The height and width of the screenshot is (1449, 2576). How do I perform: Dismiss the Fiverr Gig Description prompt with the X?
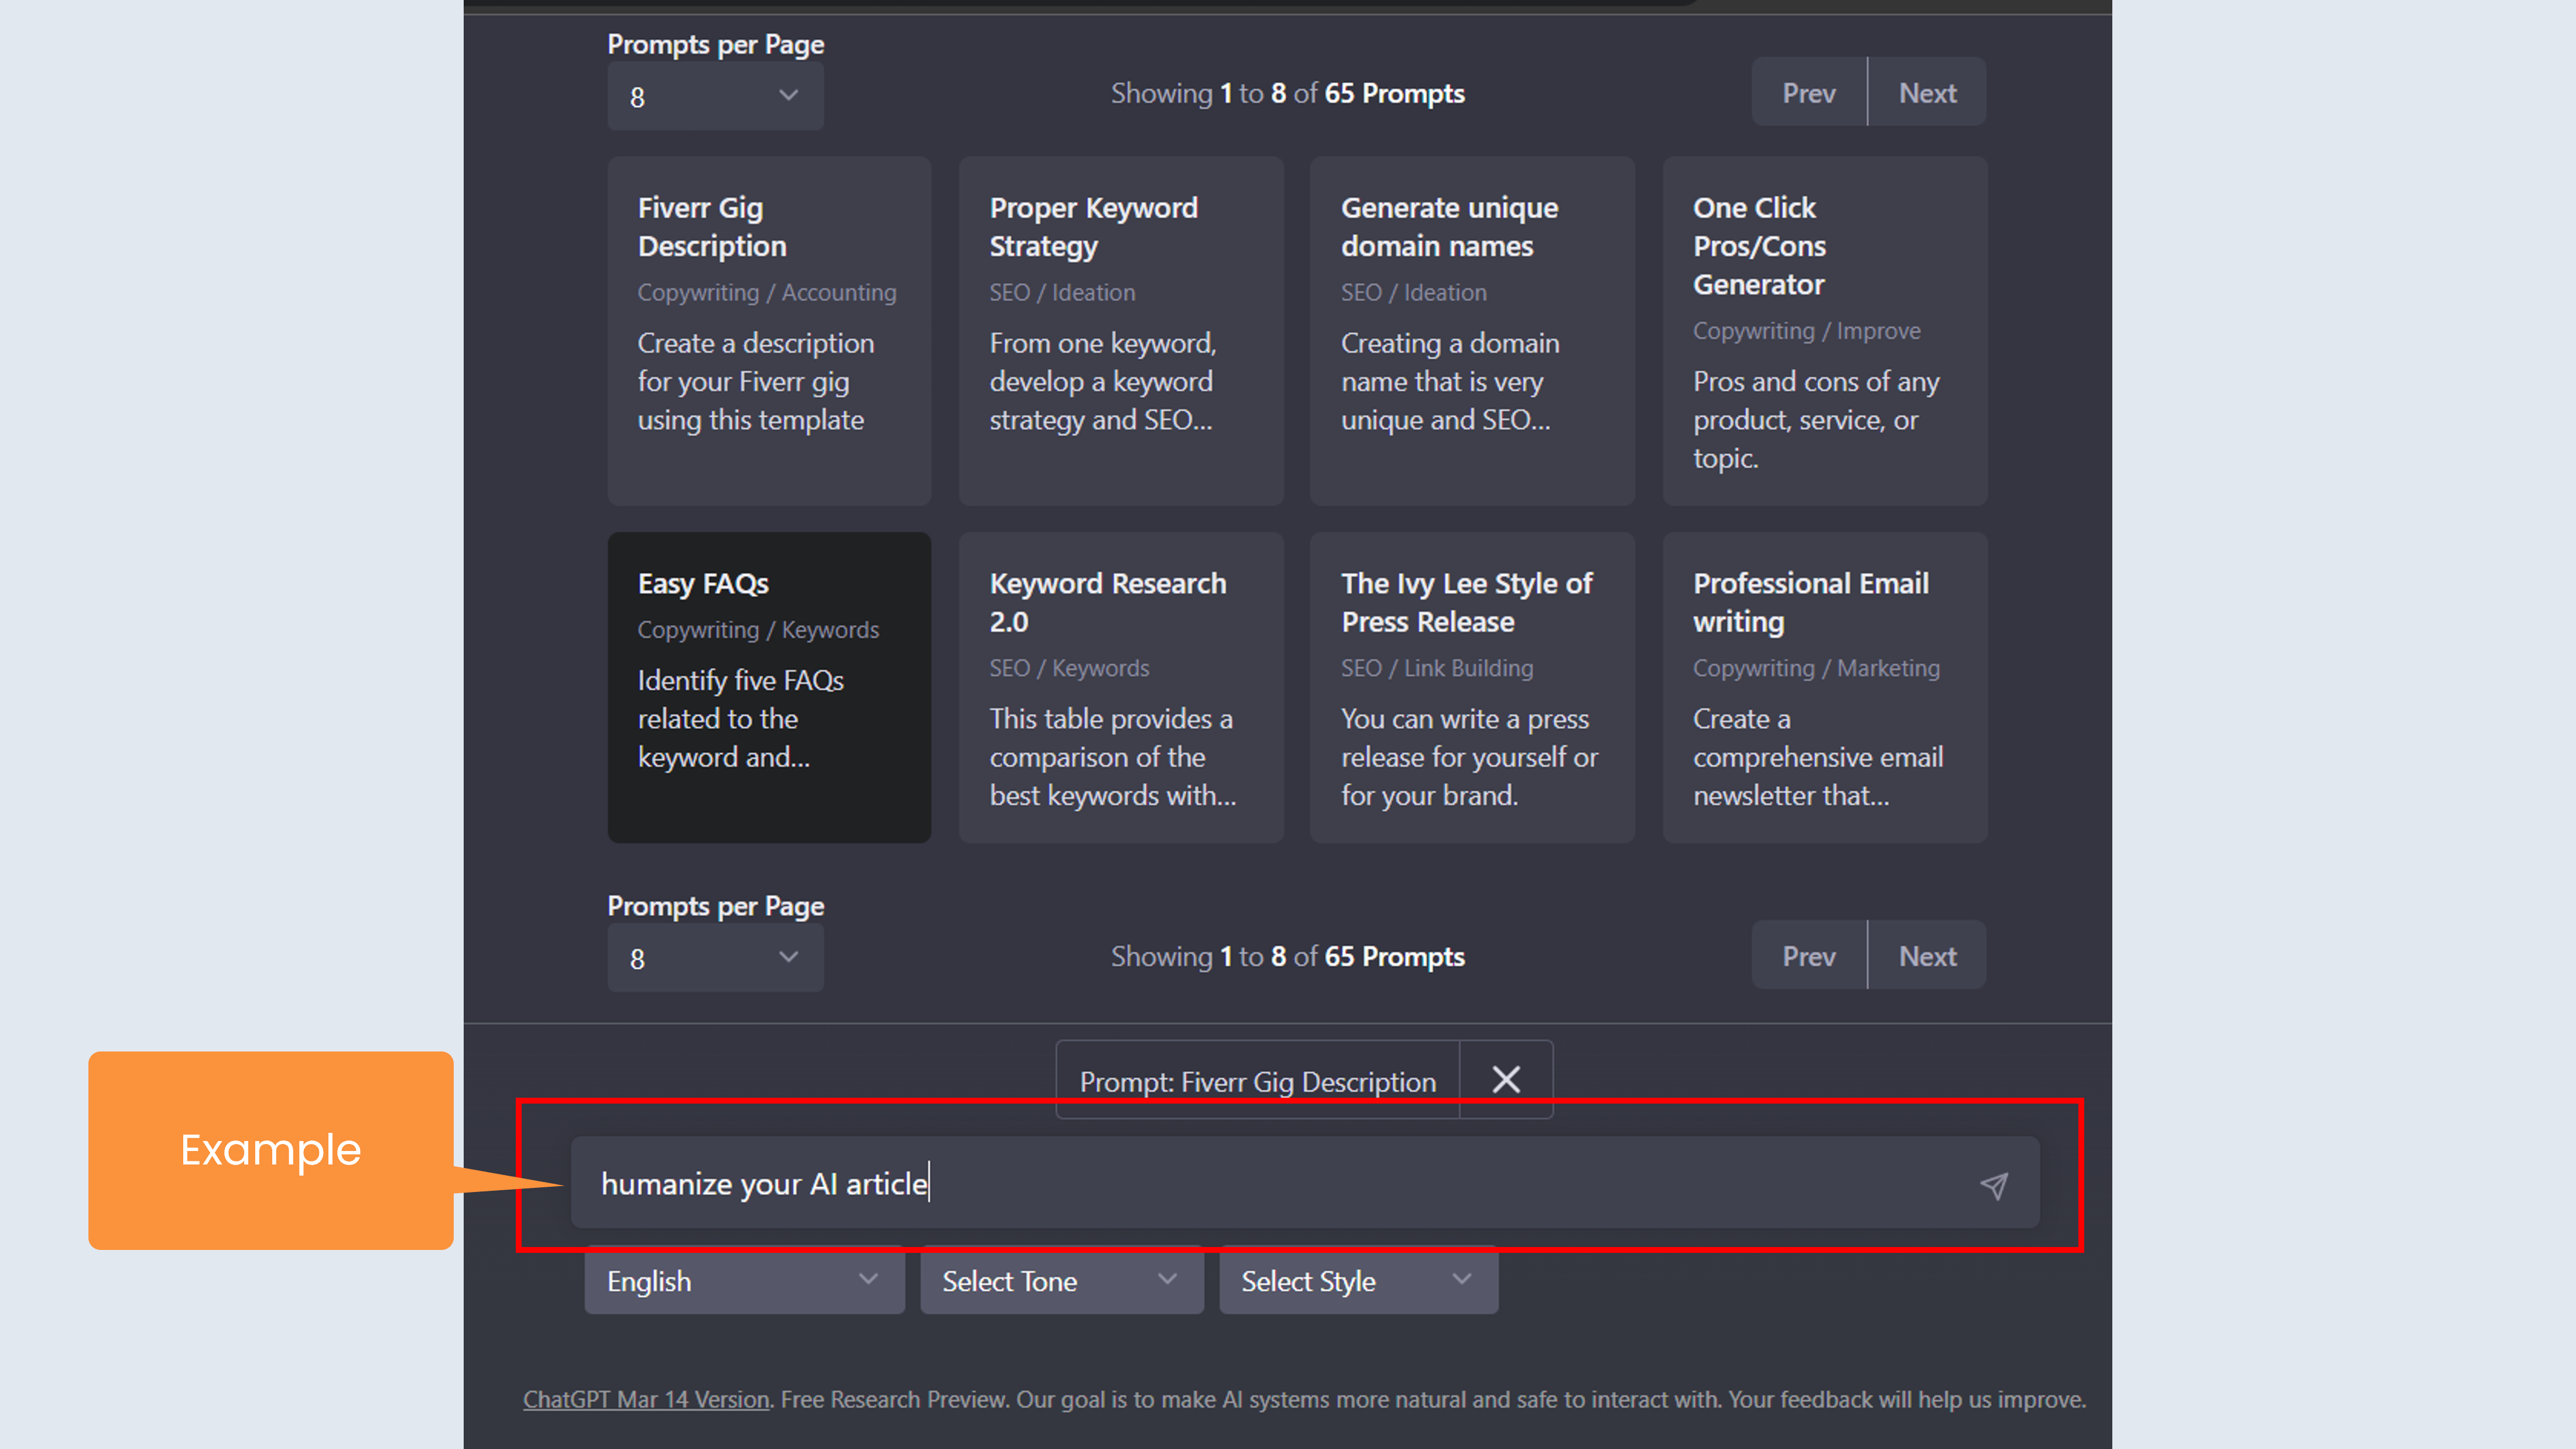pos(1506,1080)
